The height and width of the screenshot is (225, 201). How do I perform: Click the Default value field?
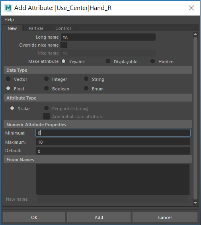(x=113, y=151)
